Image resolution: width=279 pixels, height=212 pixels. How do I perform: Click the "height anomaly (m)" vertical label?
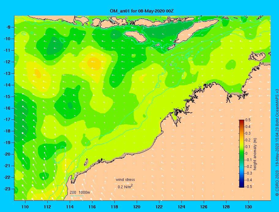(x=255, y=154)
